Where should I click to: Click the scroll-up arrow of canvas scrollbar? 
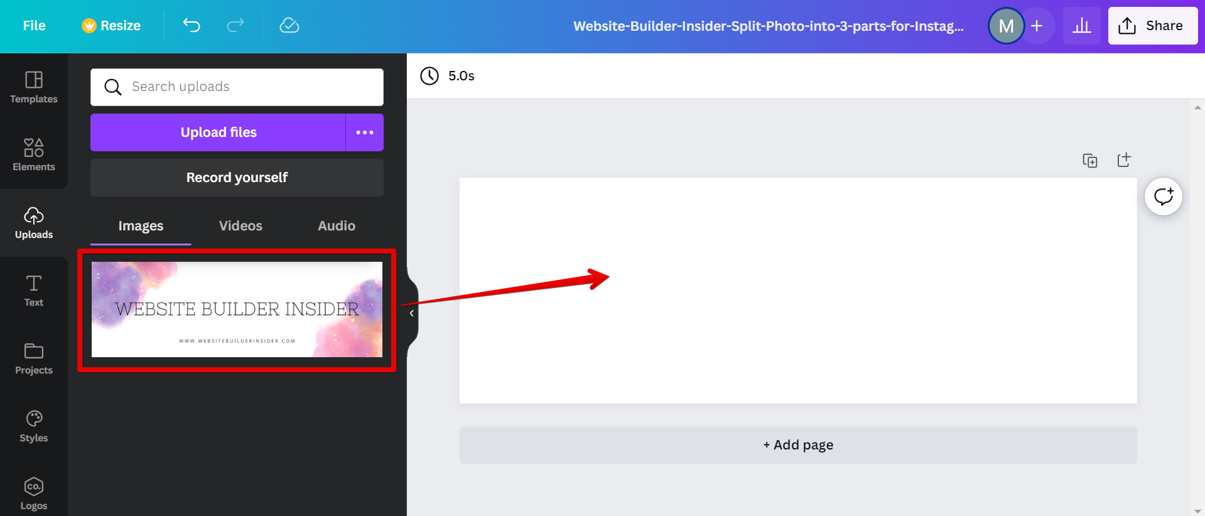click(x=1197, y=107)
